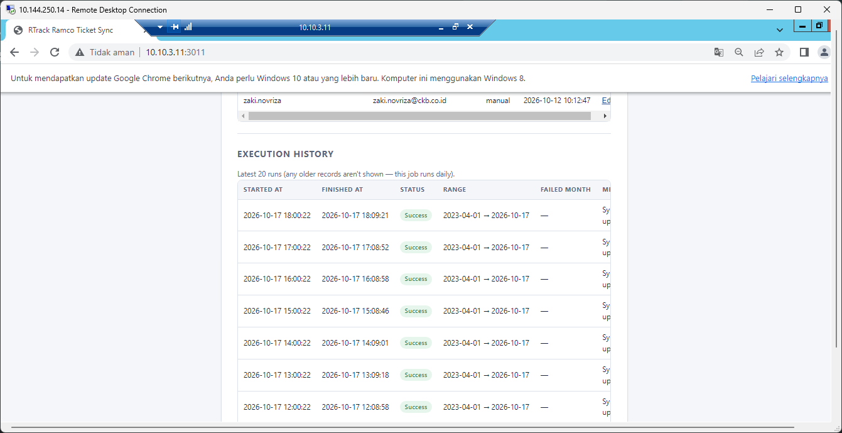This screenshot has width=842, height=433.
Task: Click start time 2026-10-17 18:00:22
Action: point(277,216)
